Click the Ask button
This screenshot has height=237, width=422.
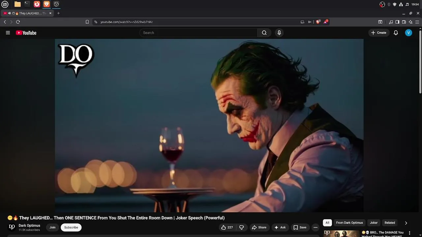click(x=280, y=227)
